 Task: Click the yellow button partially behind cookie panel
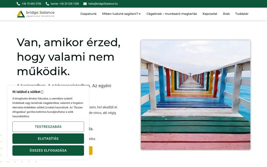[x=91, y=150]
